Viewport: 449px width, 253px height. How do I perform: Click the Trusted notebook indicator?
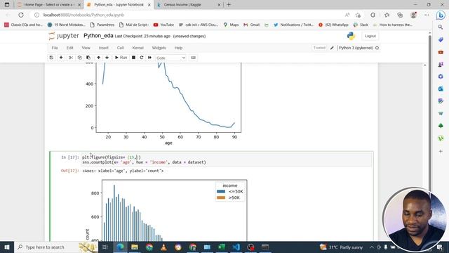tap(319, 48)
